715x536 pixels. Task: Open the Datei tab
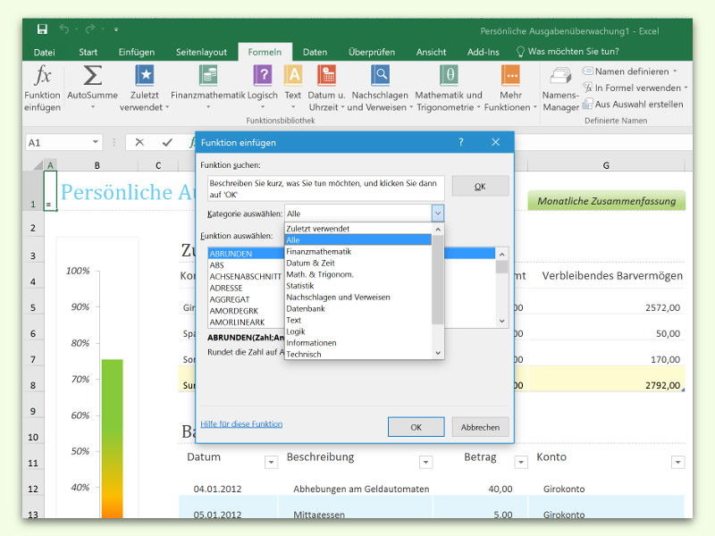tap(44, 52)
